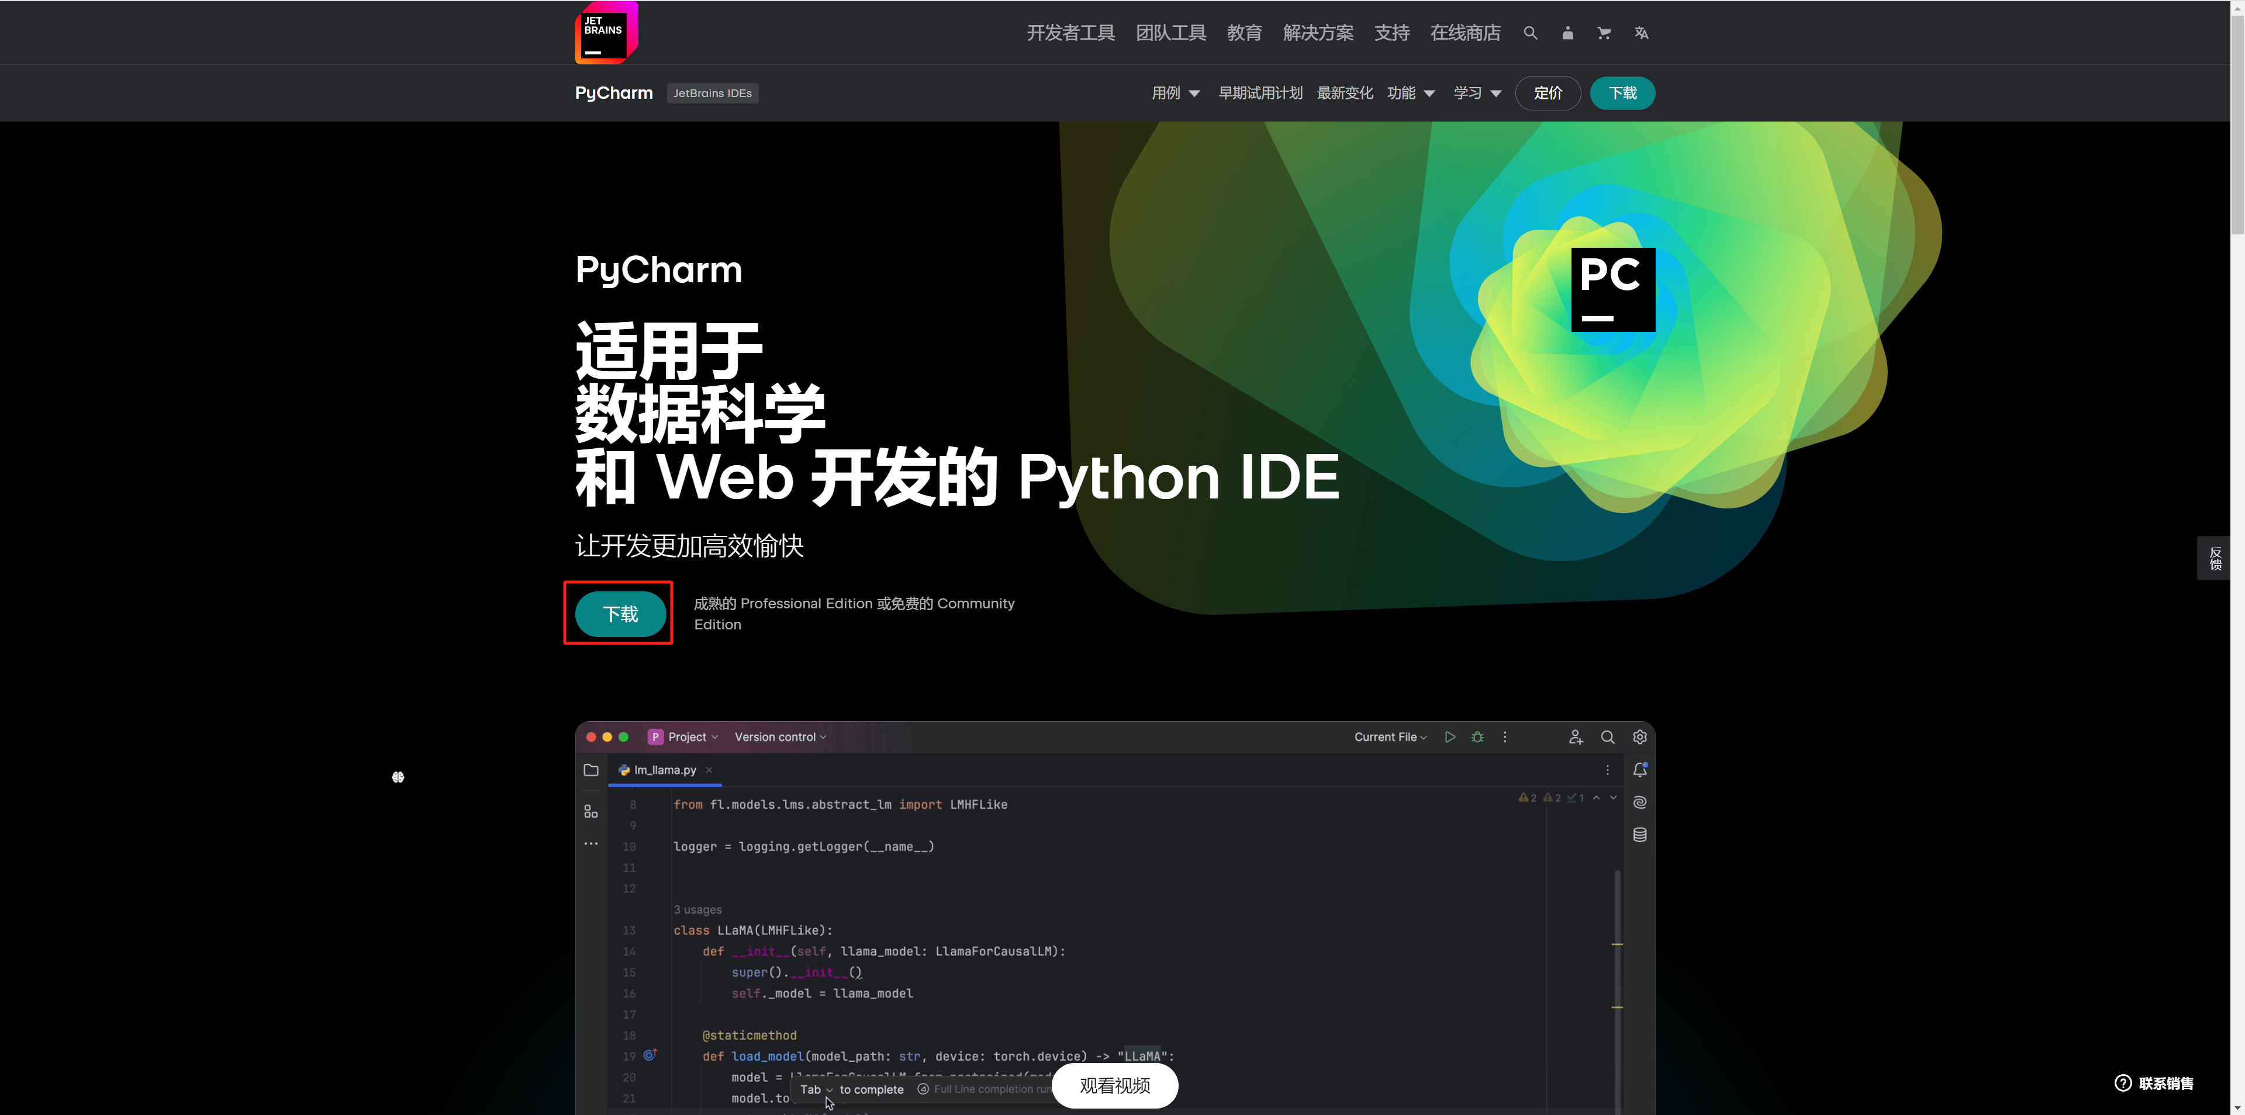Open the 解决方案 menu

(1318, 33)
